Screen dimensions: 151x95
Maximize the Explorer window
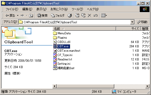143,3
